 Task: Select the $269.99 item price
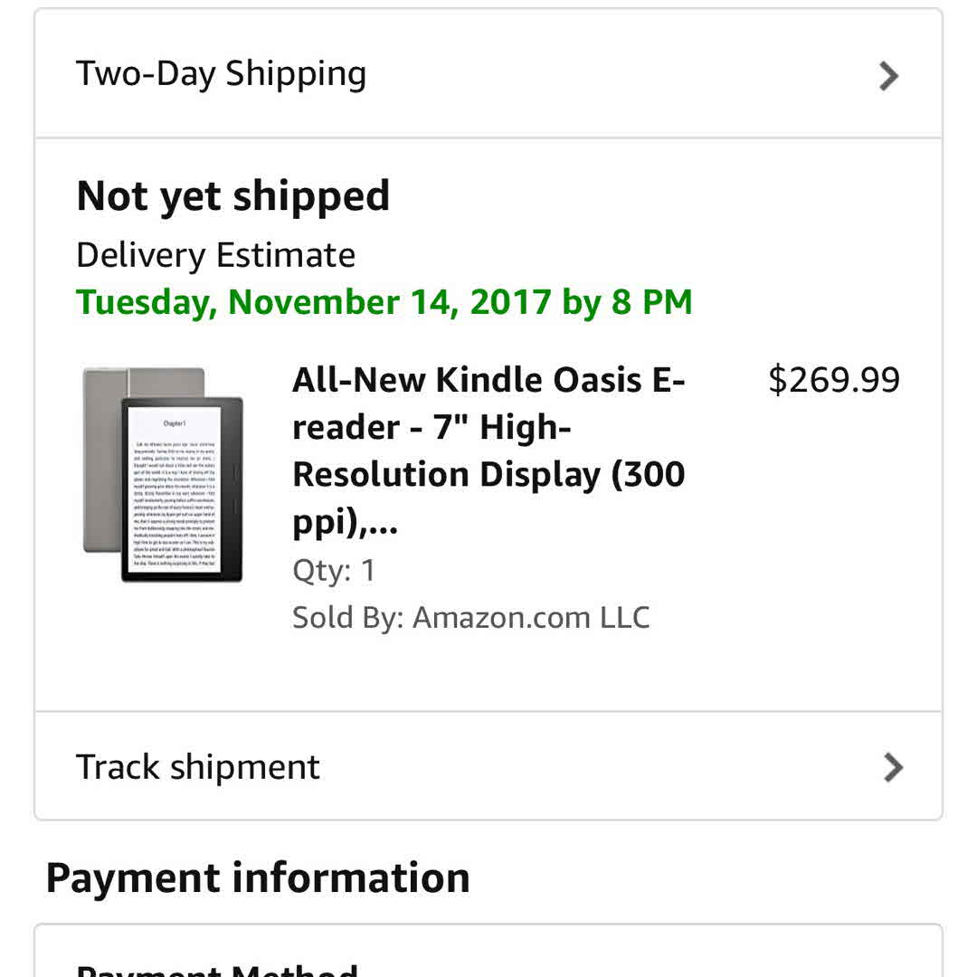click(x=833, y=381)
